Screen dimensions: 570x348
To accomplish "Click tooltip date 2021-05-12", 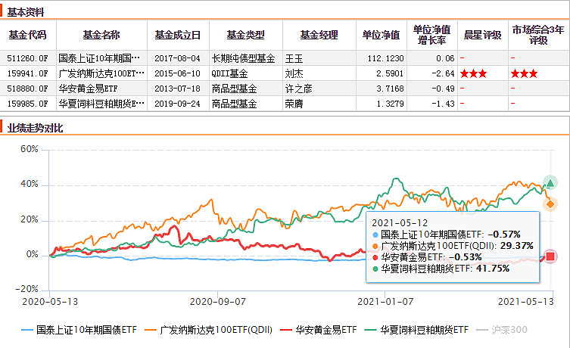I will click(400, 223).
